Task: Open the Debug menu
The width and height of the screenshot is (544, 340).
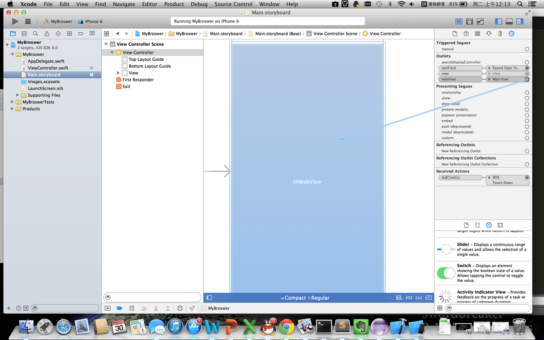Action: (x=199, y=4)
